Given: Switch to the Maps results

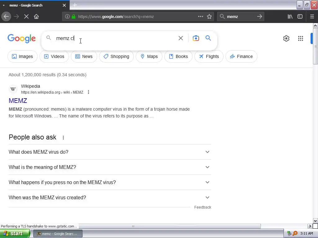Looking at the screenshot, I should tap(149, 56).
